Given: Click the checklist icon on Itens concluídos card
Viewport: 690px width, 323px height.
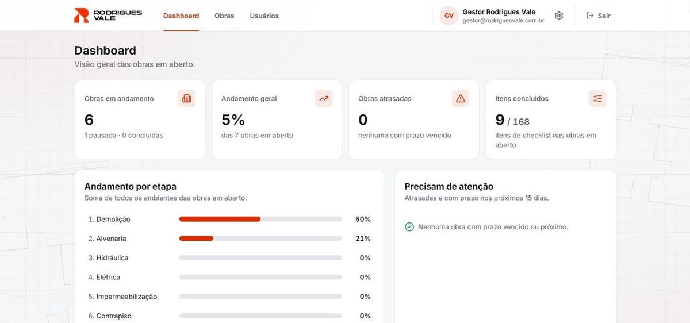Looking at the screenshot, I should tap(597, 98).
